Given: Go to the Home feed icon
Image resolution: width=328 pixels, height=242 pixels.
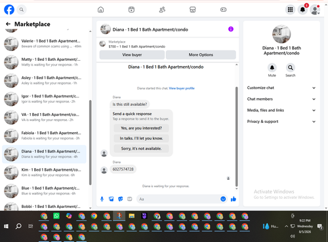Looking at the screenshot, I should pos(100,10).
